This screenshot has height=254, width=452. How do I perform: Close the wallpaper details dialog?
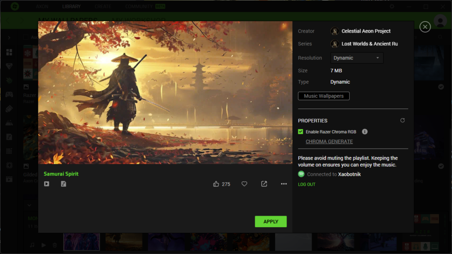425,27
